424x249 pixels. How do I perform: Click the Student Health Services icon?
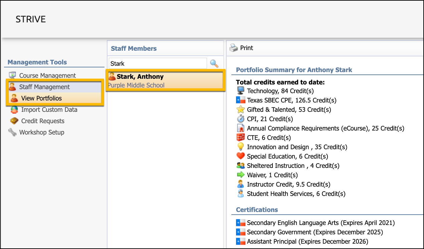tap(240, 193)
